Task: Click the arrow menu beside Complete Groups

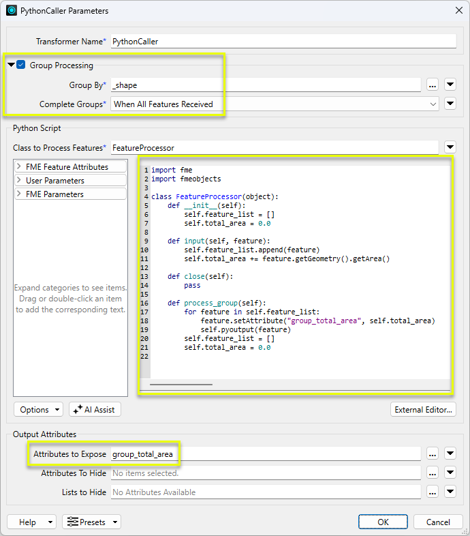Action: click(450, 104)
